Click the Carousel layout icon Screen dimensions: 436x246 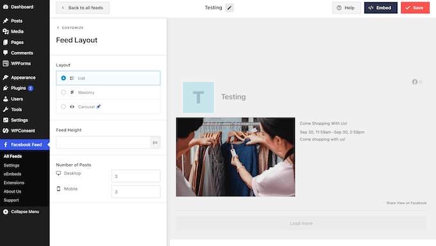click(72, 107)
